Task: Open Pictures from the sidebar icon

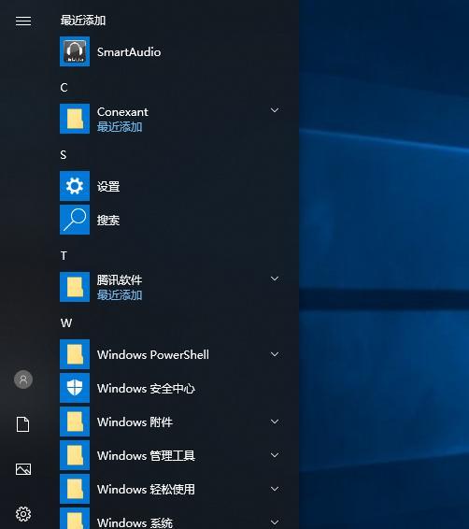Action: pos(23,469)
